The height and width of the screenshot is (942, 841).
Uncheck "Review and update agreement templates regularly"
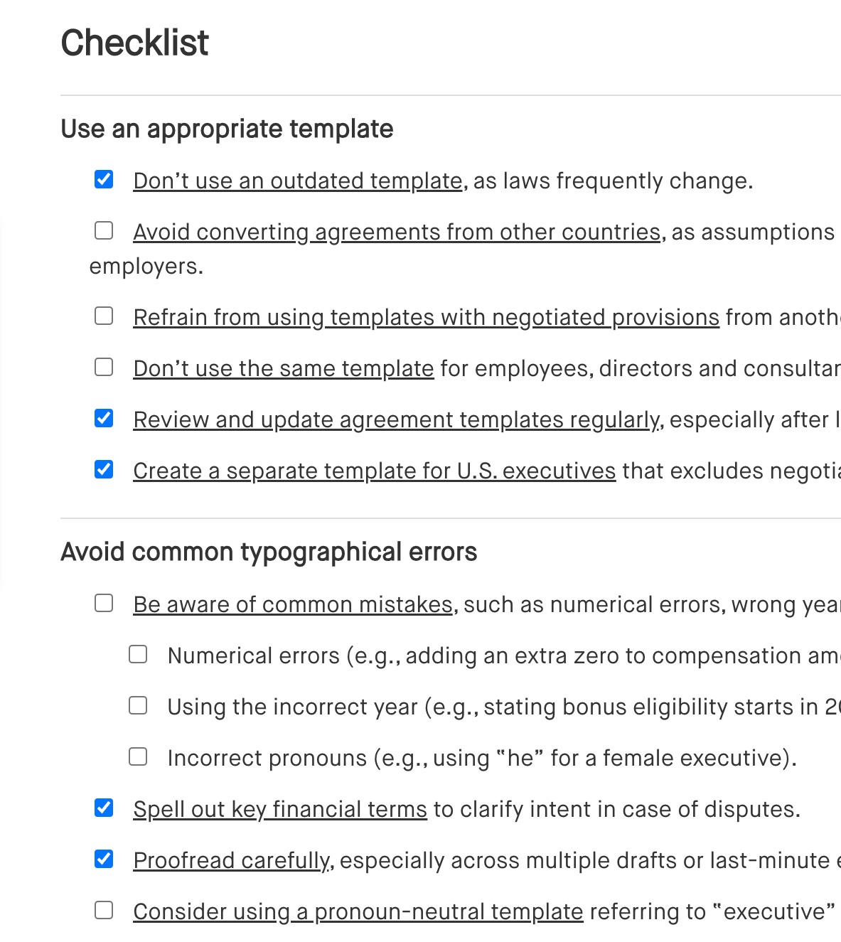[104, 418]
